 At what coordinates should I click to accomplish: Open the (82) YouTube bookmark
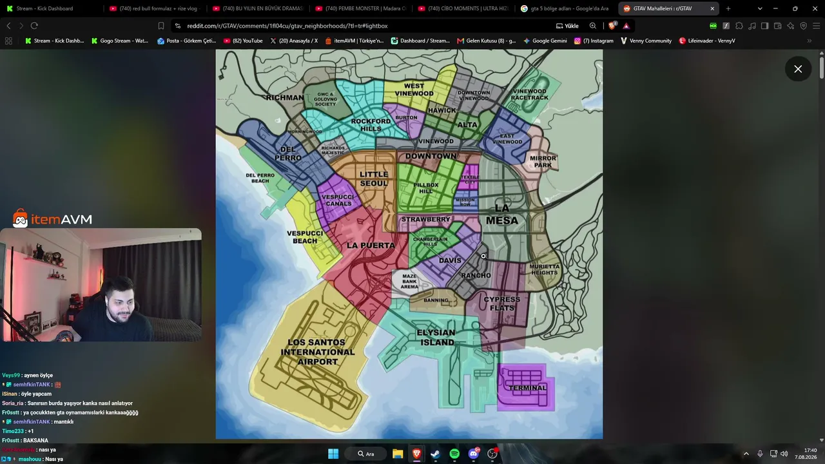pos(243,41)
